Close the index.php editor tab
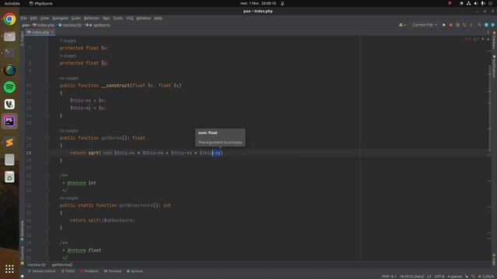The height and width of the screenshot is (279, 497). click(52, 33)
